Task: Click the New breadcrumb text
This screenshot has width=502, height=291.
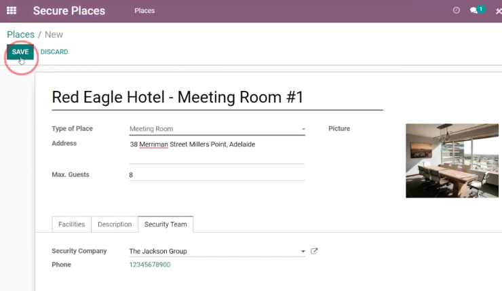Action: [54, 35]
